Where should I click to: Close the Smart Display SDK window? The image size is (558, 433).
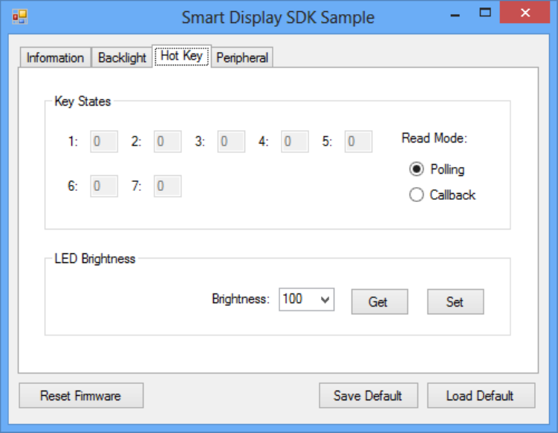(x=525, y=13)
